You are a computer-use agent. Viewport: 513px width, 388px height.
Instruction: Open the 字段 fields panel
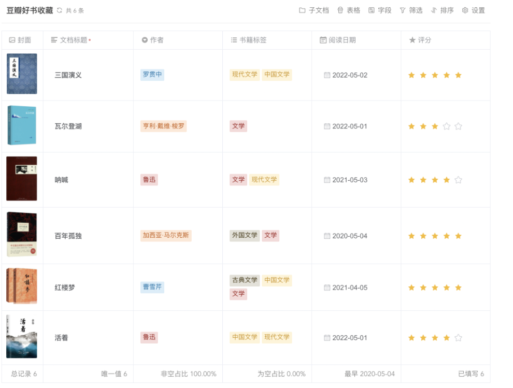click(380, 10)
